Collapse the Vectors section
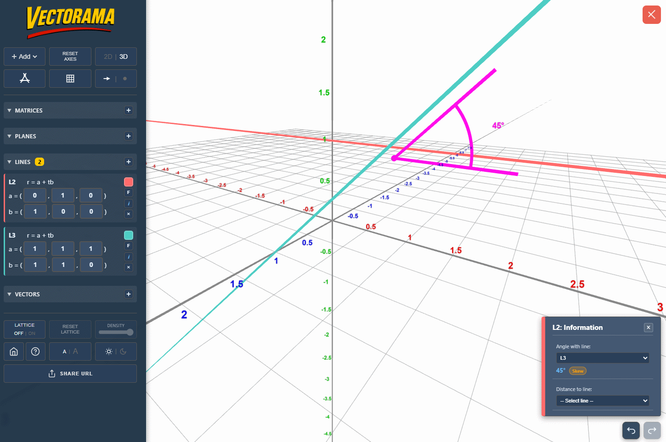The image size is (666, 442). [x=9, y=294]
